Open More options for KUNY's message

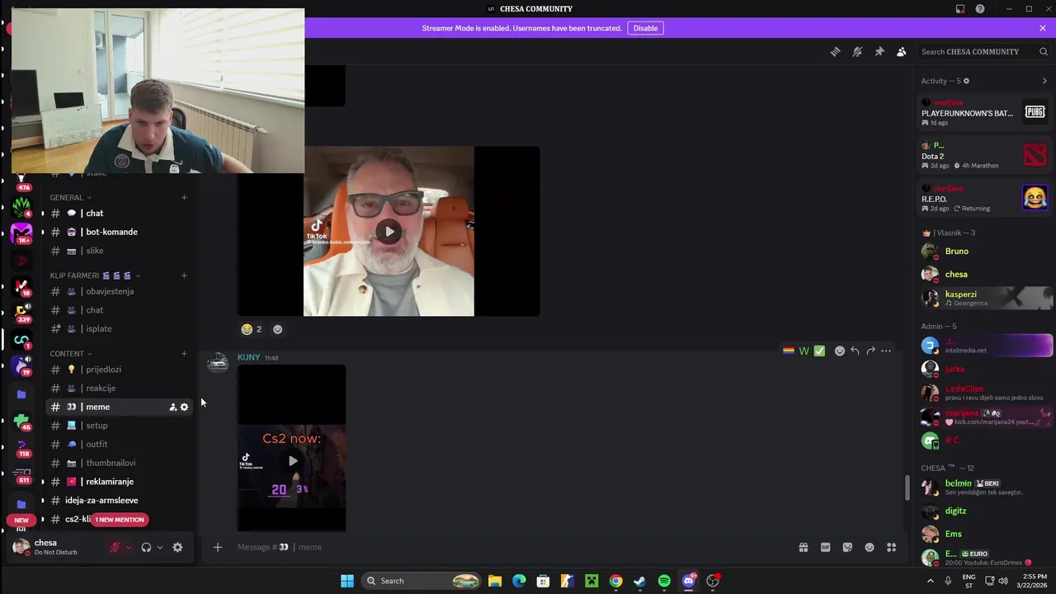886,351
